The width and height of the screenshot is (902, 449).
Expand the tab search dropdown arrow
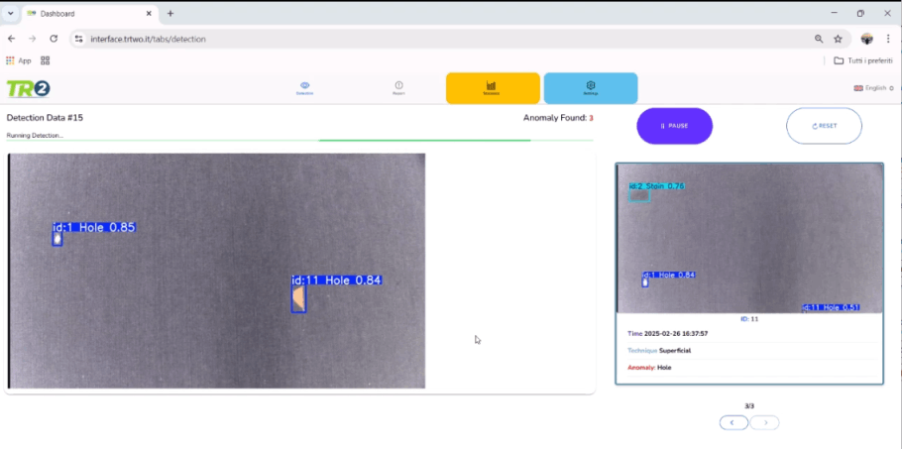[10, 14]
